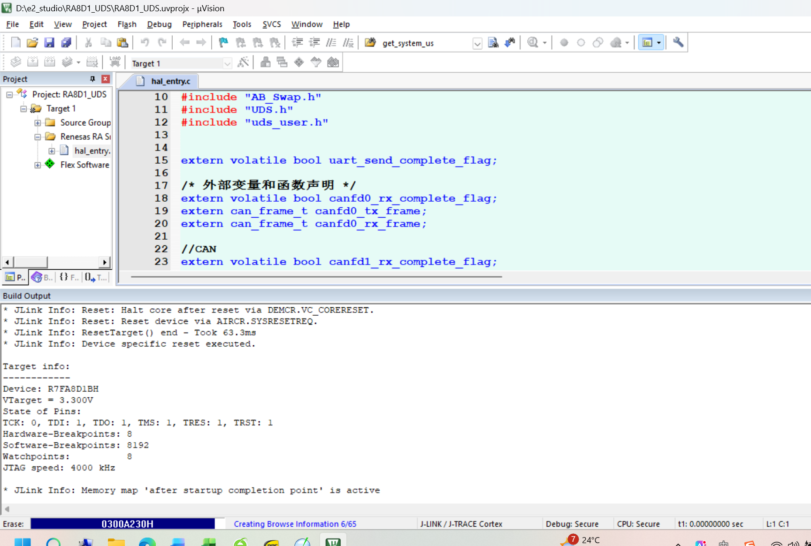
Task: Click the Paste clipboard icon
Action: (x=122, y=43)
